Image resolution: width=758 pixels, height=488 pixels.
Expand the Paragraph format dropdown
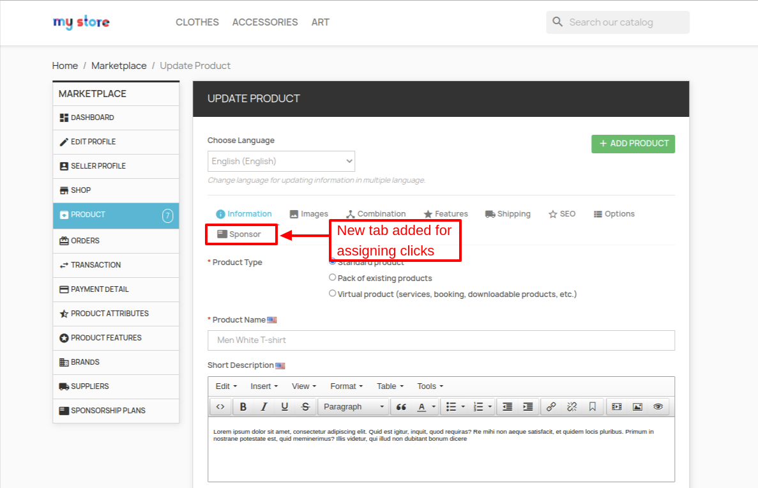354,407
